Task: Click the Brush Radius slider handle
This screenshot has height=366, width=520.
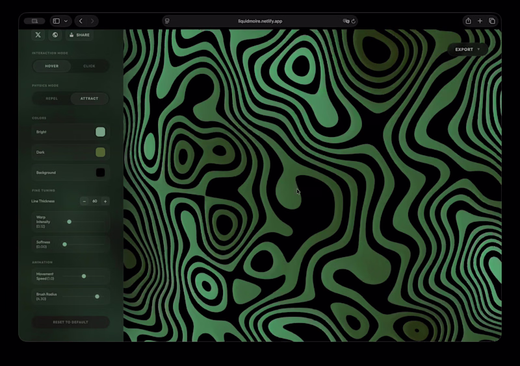Action: tap(97, 297)
